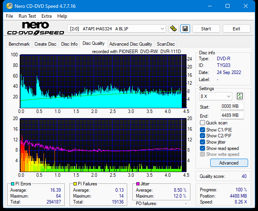
Task: Refresh speed settings with the green arrows icon
Action: click(240, 96)
